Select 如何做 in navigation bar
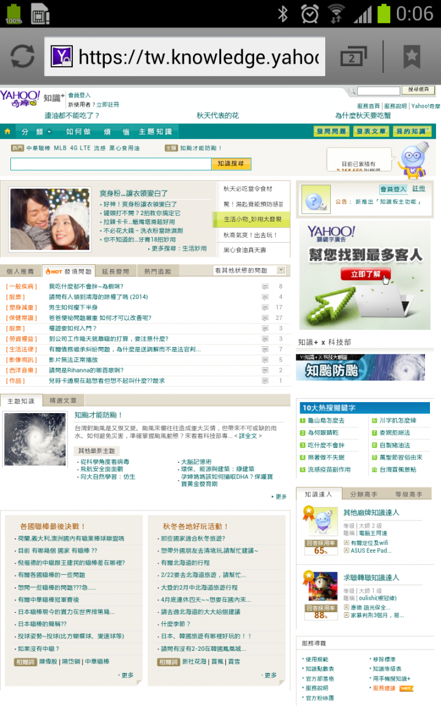The height and width of the screenshot is (706, 441). 78,132
